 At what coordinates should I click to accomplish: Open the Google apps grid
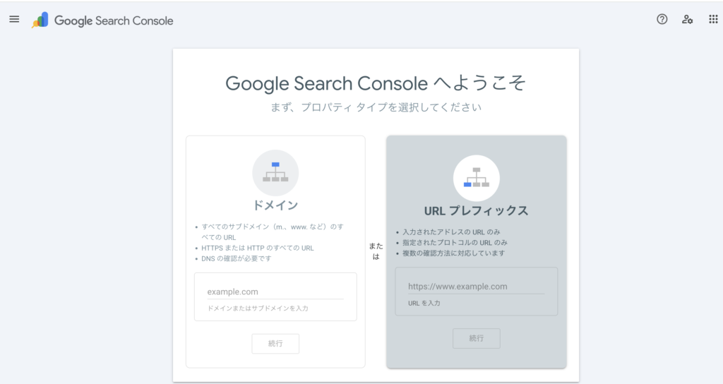[713, 19]
